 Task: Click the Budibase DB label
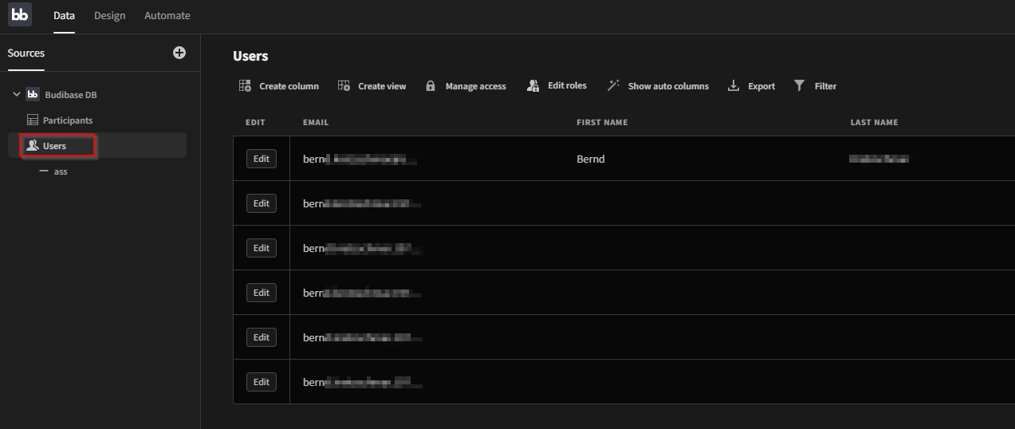pos(71,95)
